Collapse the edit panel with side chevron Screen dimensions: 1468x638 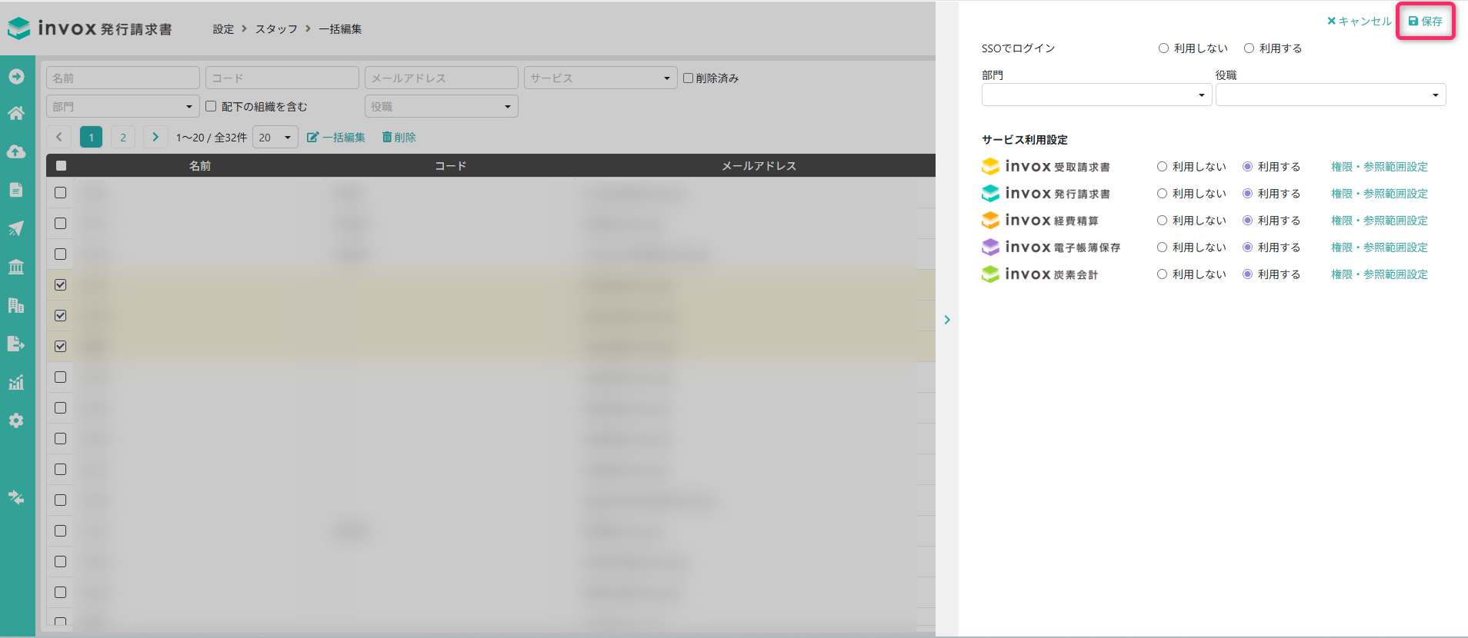947,320
